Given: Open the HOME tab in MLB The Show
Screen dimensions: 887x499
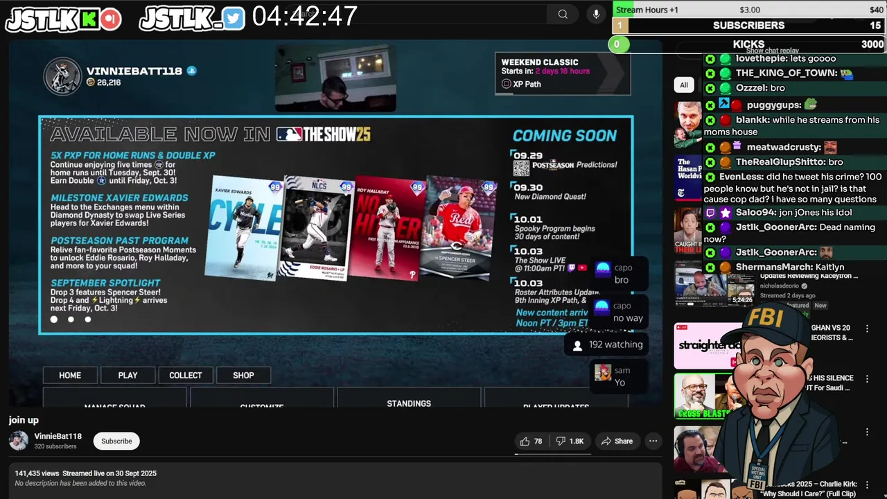Looking at the screenshot, I should click(x=70, y=375).
